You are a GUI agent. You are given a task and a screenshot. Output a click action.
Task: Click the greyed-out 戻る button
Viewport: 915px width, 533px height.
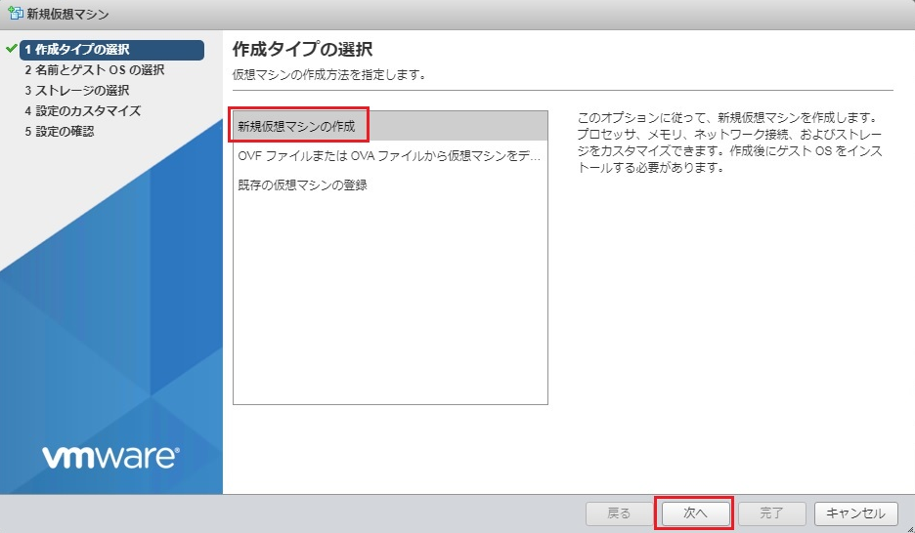point(619,513)
